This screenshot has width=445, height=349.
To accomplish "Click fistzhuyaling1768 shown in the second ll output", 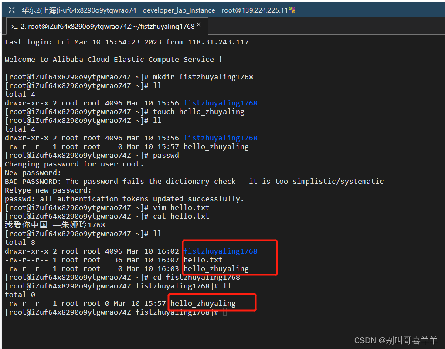I will coord(220,138).
